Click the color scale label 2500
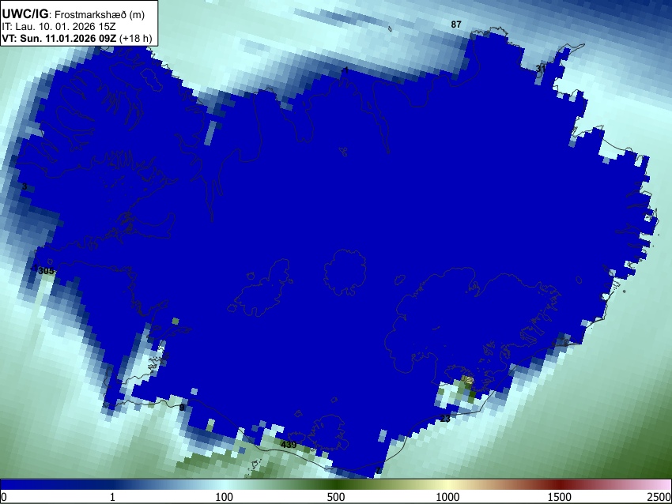 click(x=659, y=497)
